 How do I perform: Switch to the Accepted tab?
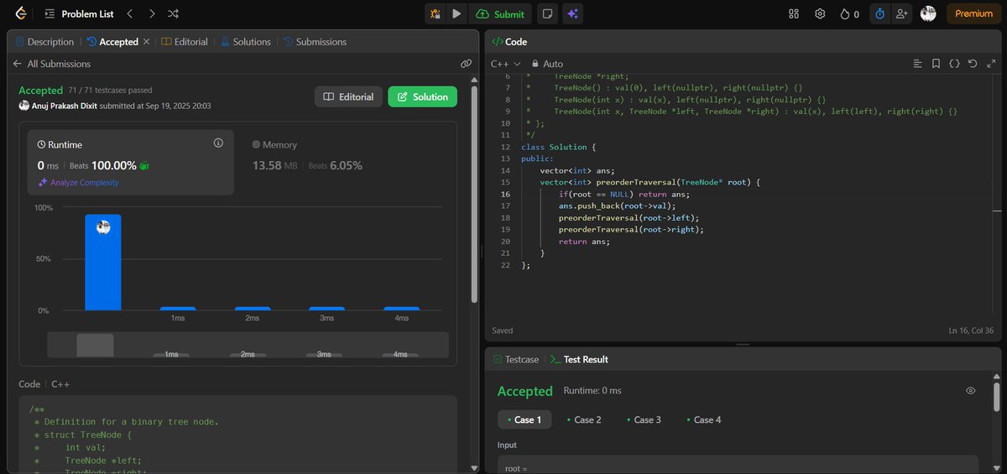(x=112, y=42)
